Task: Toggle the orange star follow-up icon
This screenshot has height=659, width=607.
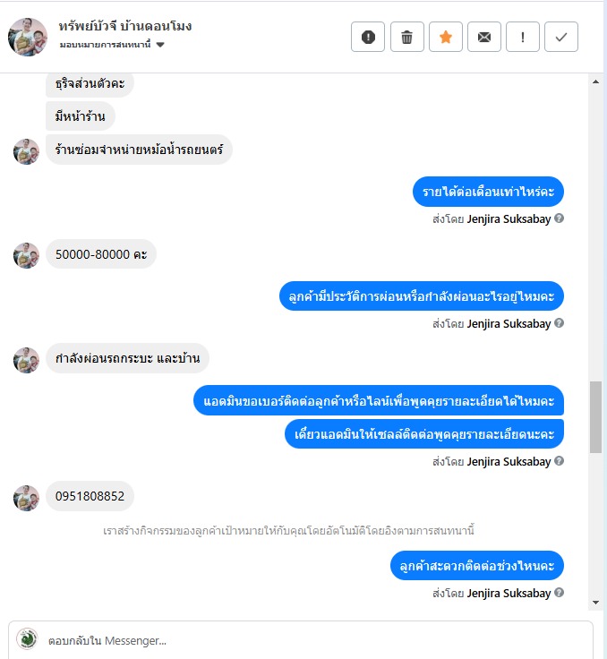Action: pos(446,37)
